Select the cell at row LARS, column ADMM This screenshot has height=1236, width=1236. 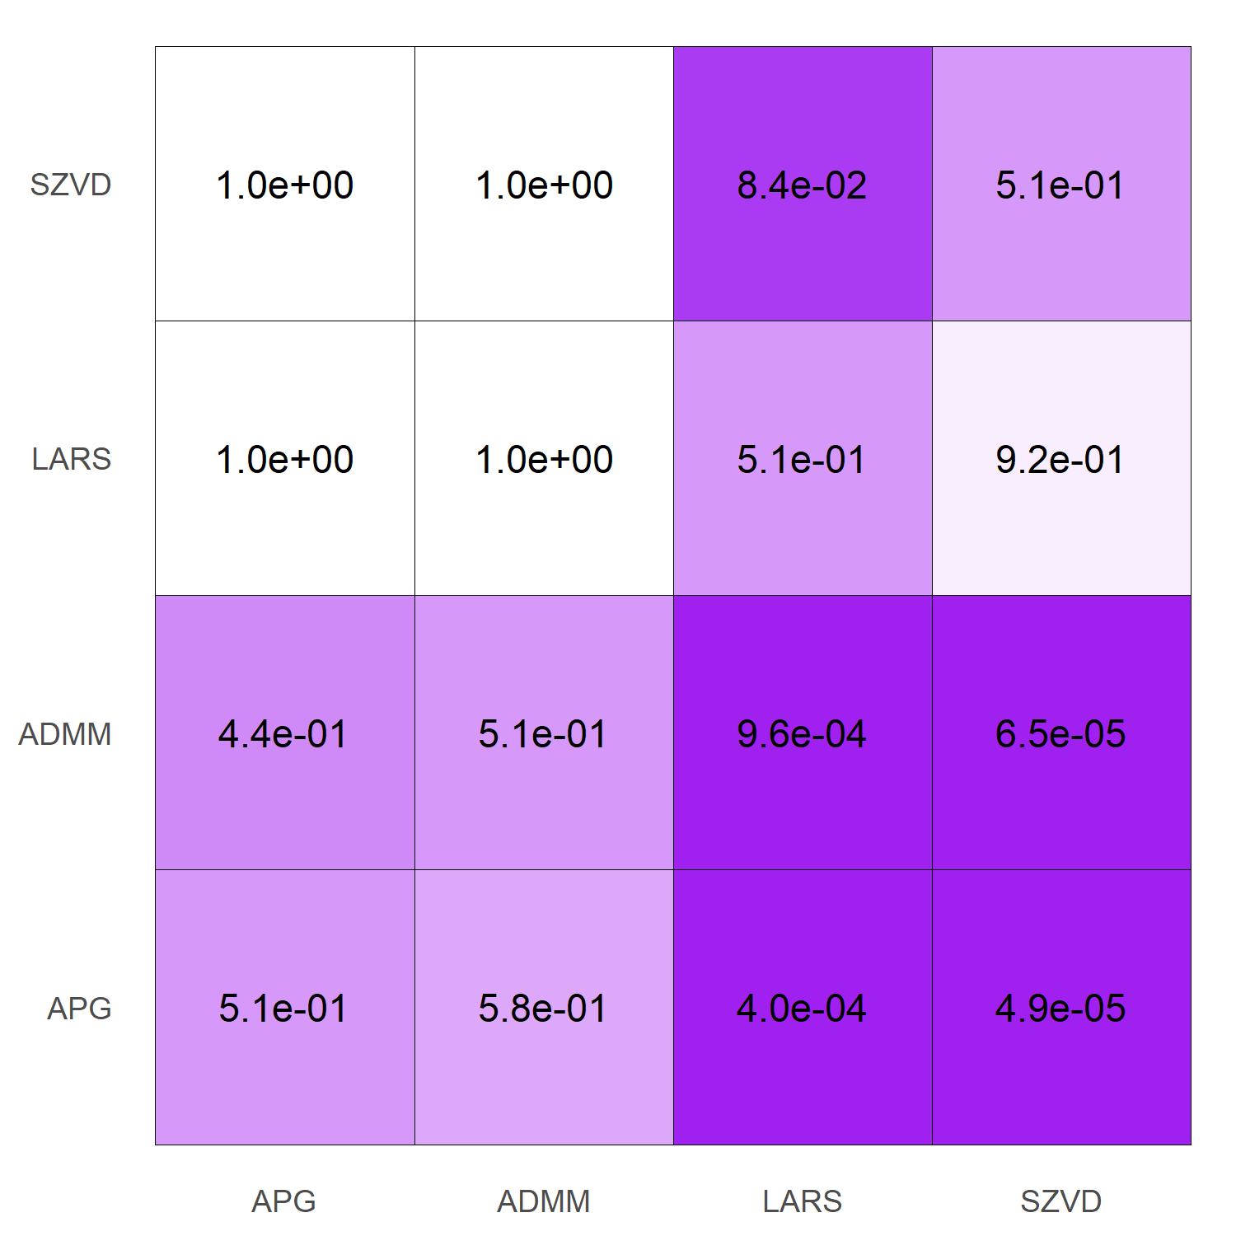click(x=544, y=459)
